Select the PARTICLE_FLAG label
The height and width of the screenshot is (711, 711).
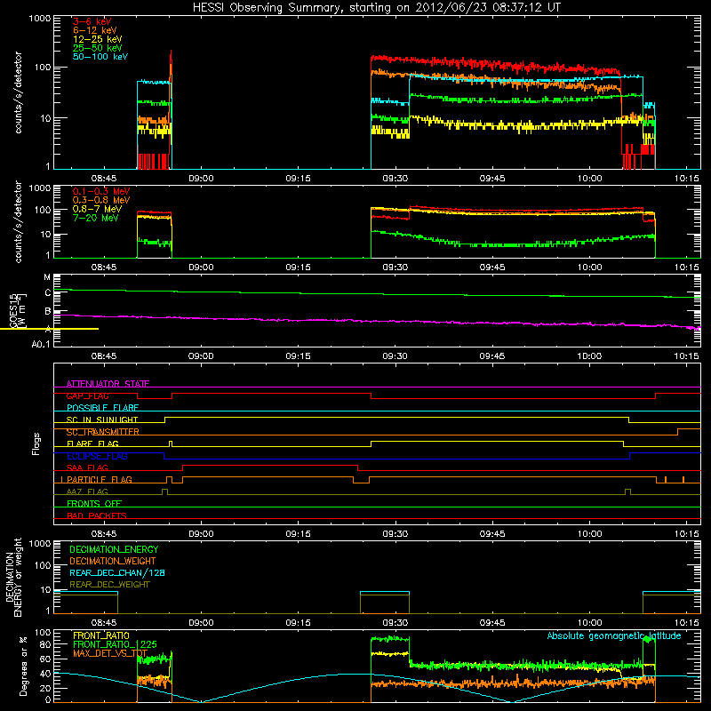100,479
